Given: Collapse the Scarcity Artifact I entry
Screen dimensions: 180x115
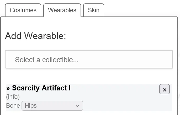Looking at the screenshot, I should (8, 88).
